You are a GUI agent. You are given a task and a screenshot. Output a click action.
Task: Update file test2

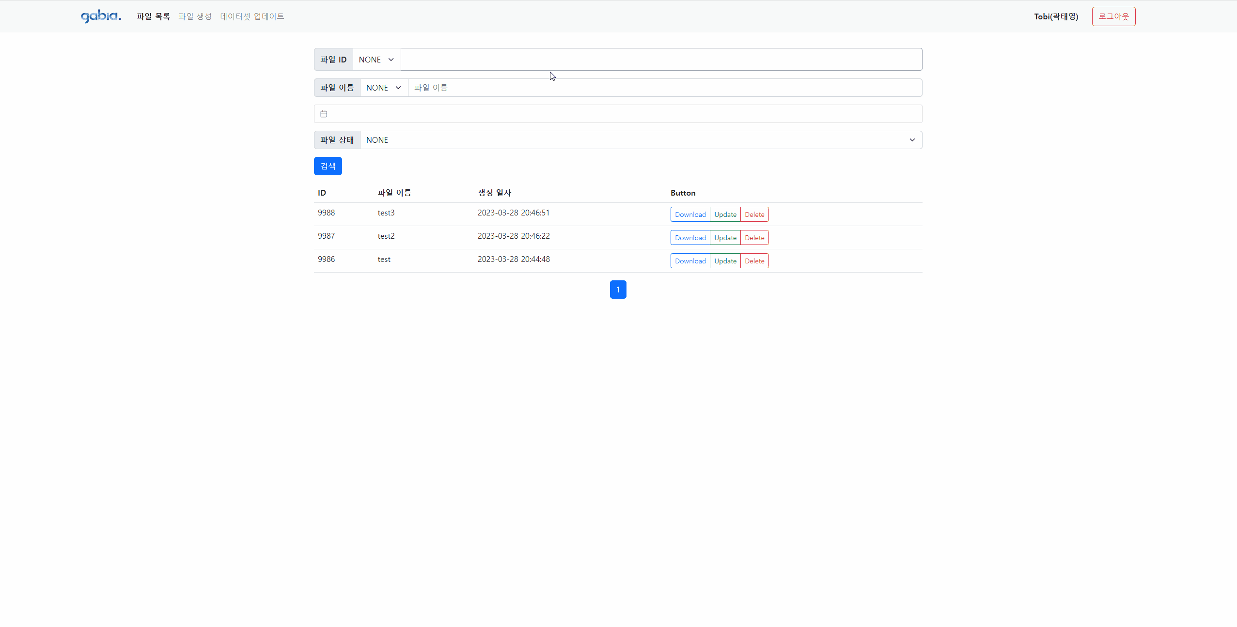[725, 238]
